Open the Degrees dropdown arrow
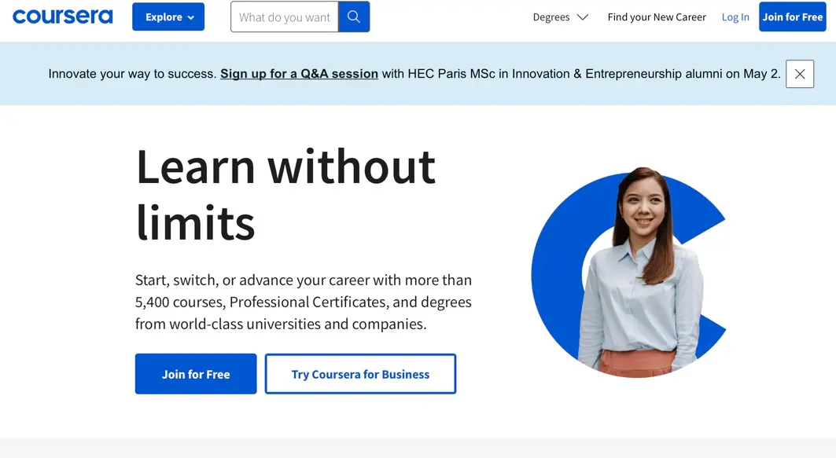836x458 pixels. pos(582,16)
